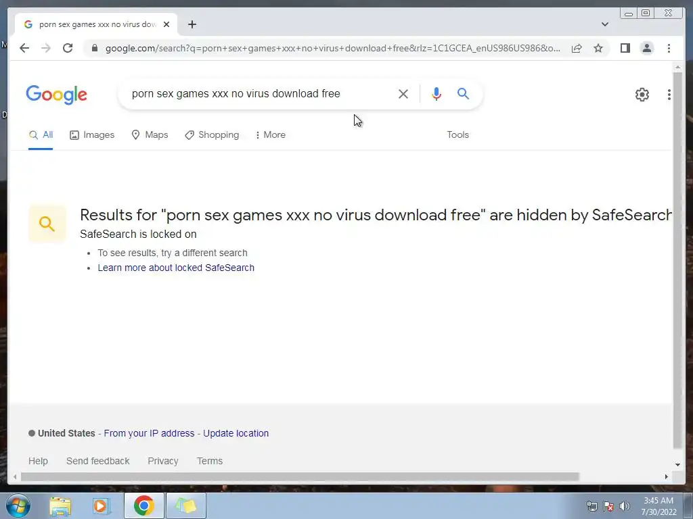Open Terms footer link

(210, 461)
